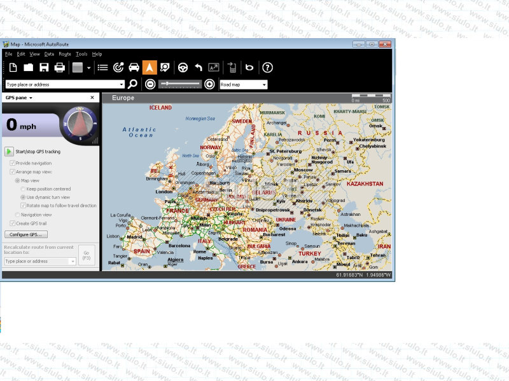
Task: Open the File menu
Action: 8,54
